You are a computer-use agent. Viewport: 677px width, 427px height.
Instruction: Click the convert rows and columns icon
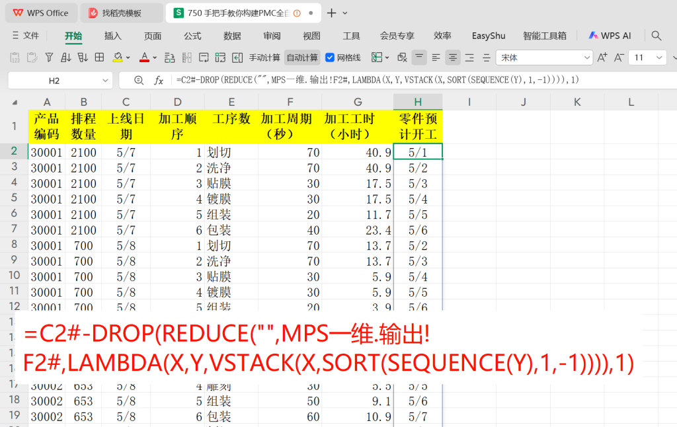click(x=220, y=58)
